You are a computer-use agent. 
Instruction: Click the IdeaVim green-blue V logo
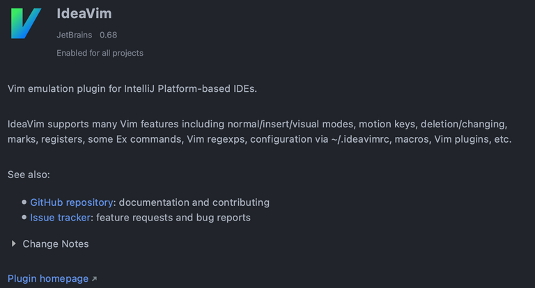click(26, 23)
